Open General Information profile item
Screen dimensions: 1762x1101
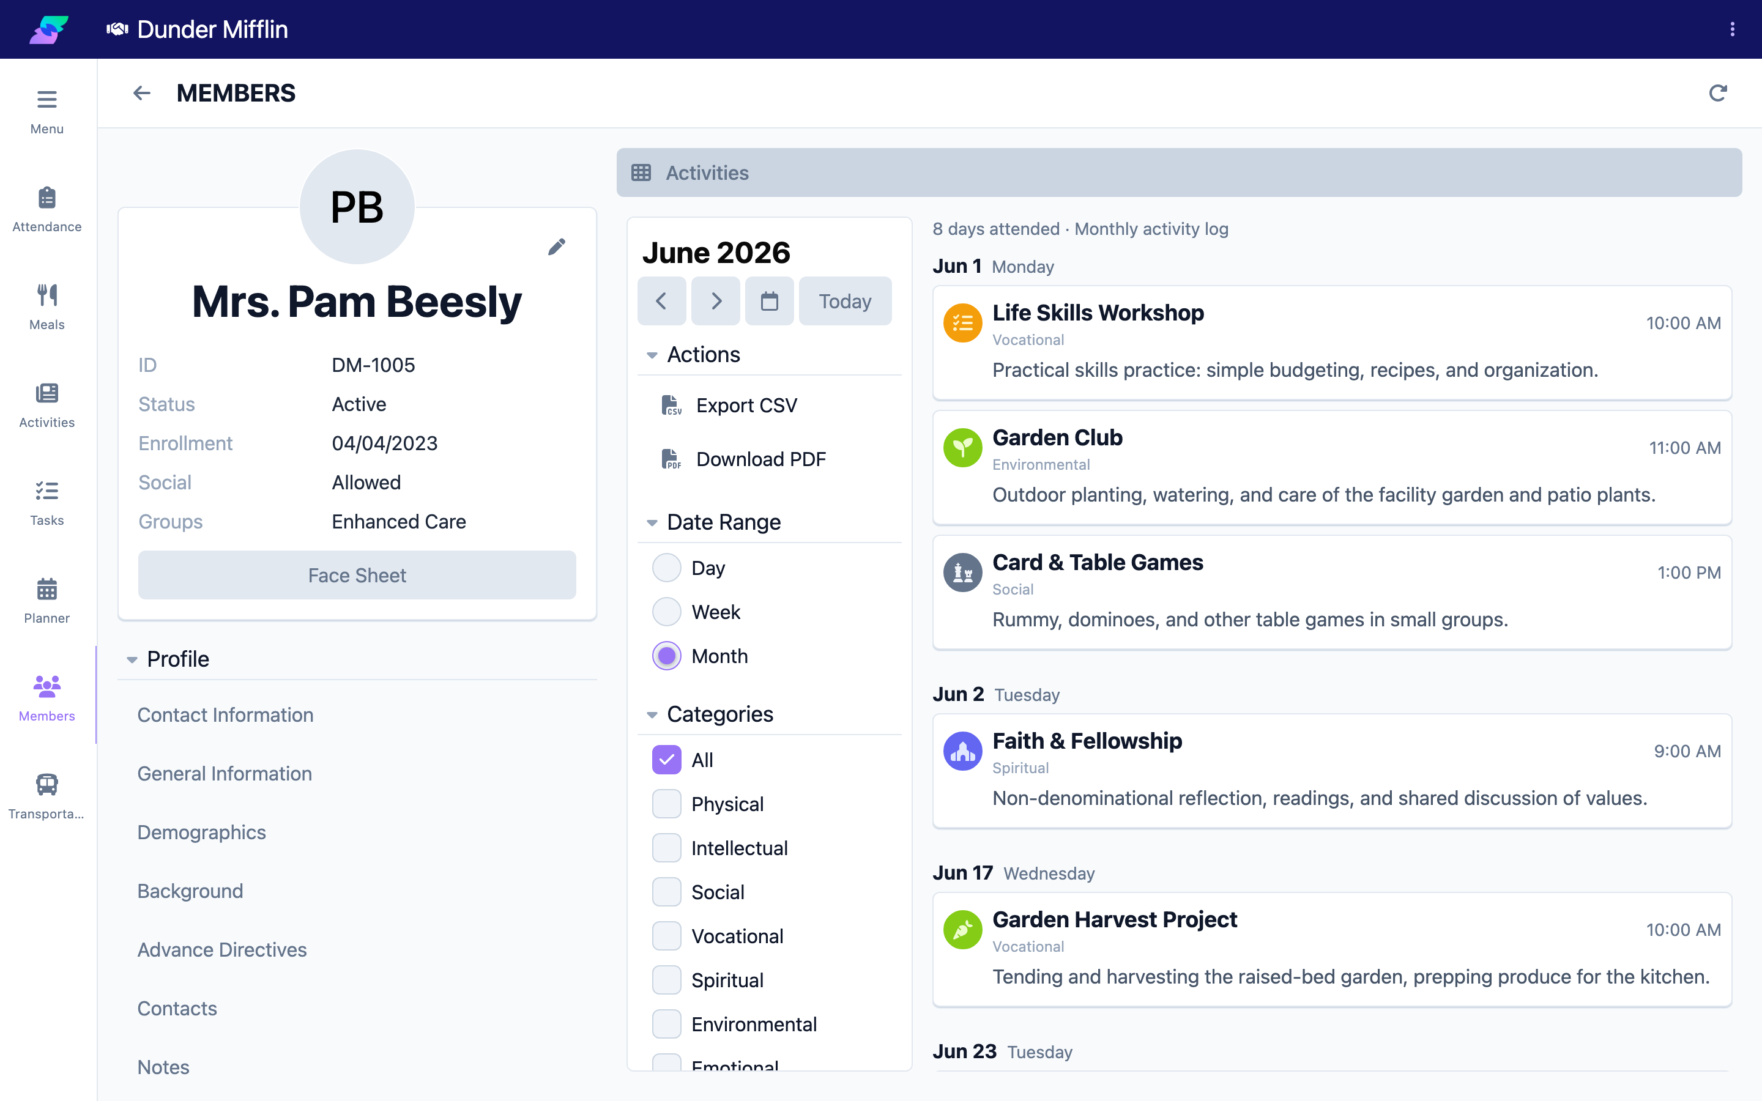(225, 773)
